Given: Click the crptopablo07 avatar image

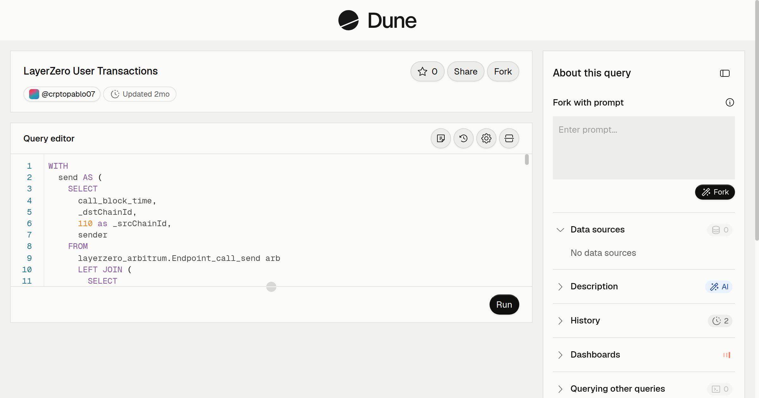Looking at the screenshot, I should (x=34, y=94).
